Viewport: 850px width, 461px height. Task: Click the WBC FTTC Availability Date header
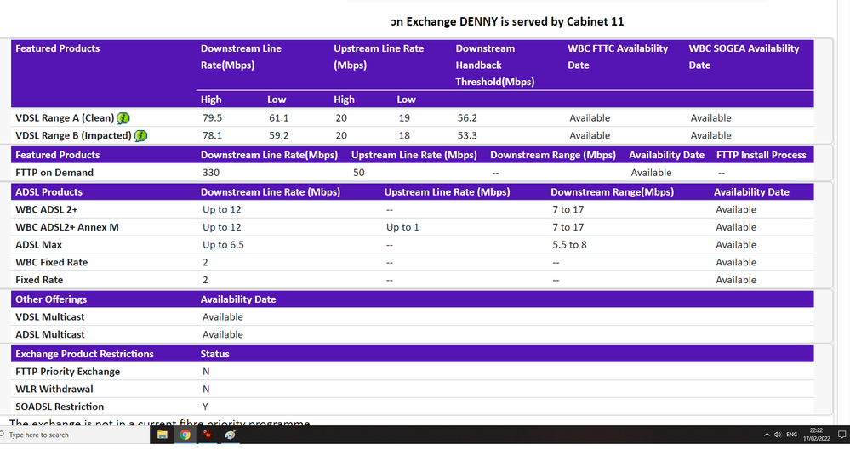tap(618, 56)
